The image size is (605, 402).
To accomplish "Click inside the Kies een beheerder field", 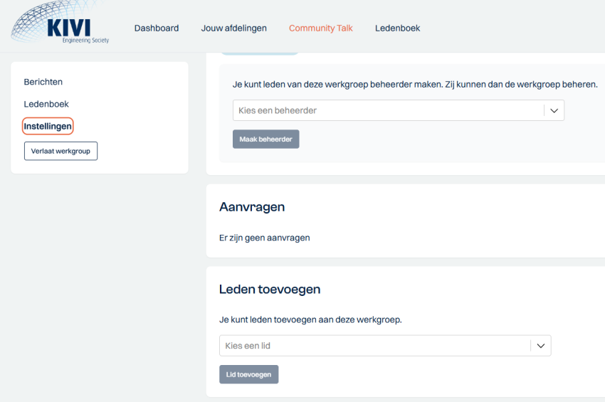I will (x=388, y=110).
